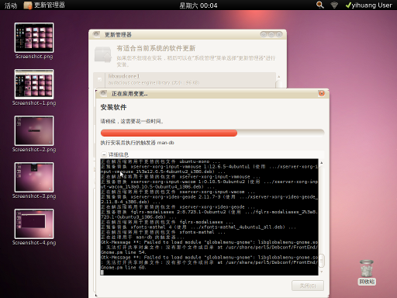Select the Screenshot-3.png desktop file
The height and width of the screenshot is (298, 397).
coord(34,181)
